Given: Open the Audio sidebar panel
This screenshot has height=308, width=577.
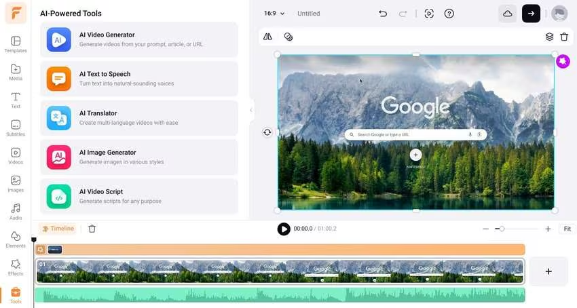Looking at the screenshot, I should pyautogui.click(x=16, y=212).
